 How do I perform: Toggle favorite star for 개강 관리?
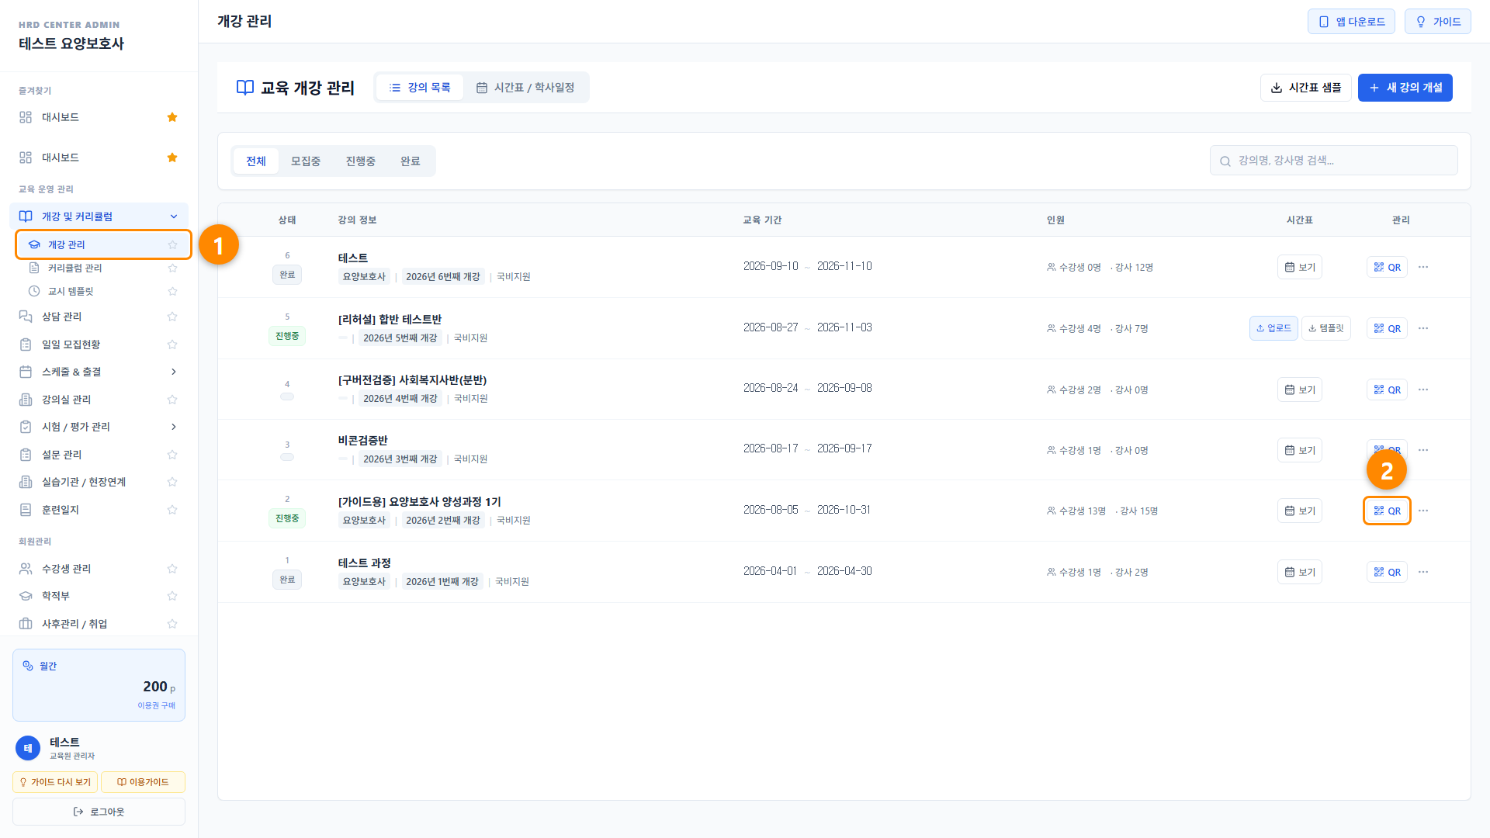pos(172,244)
